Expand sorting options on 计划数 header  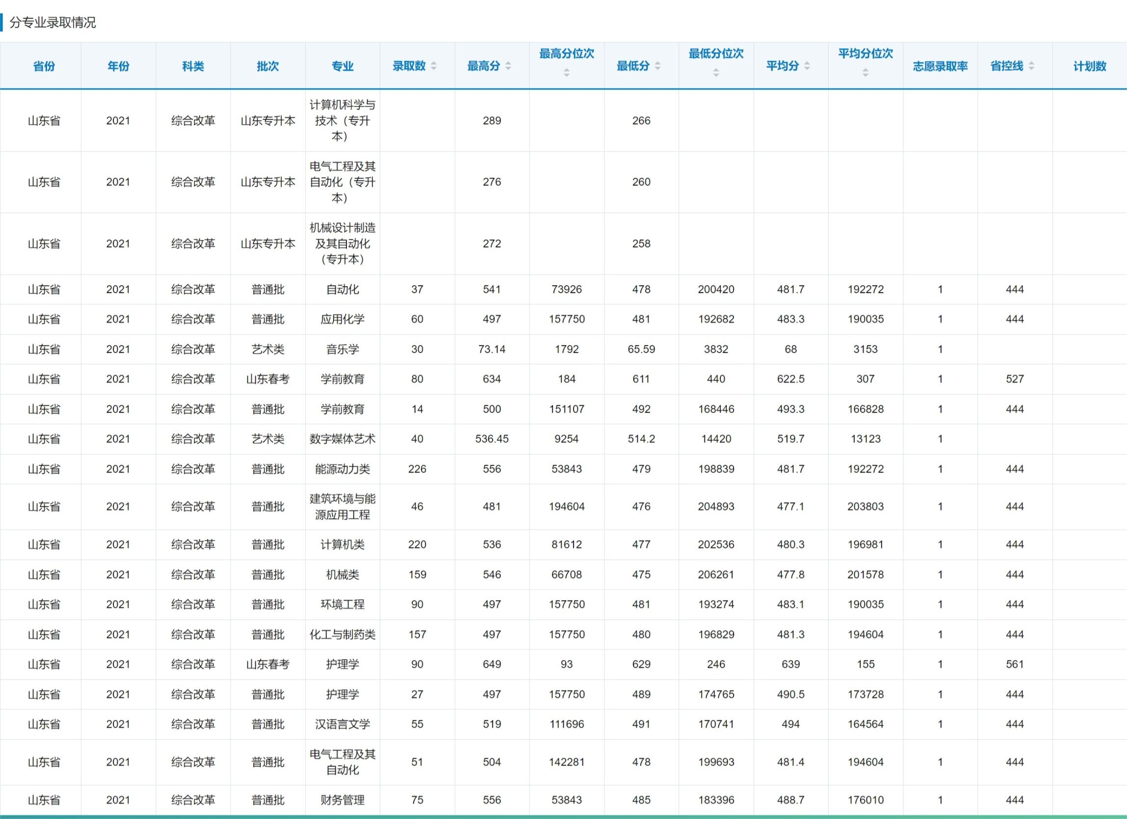pyautogui.click(x=1090, y=66)
